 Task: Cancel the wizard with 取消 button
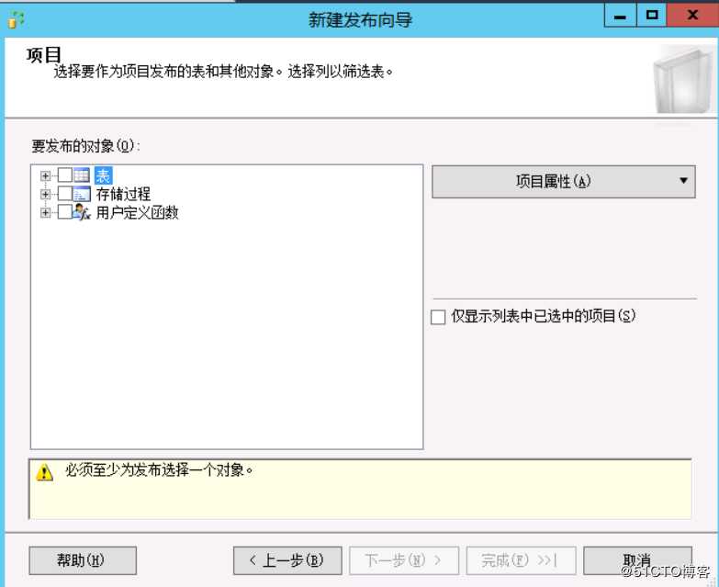coord(637,560)
